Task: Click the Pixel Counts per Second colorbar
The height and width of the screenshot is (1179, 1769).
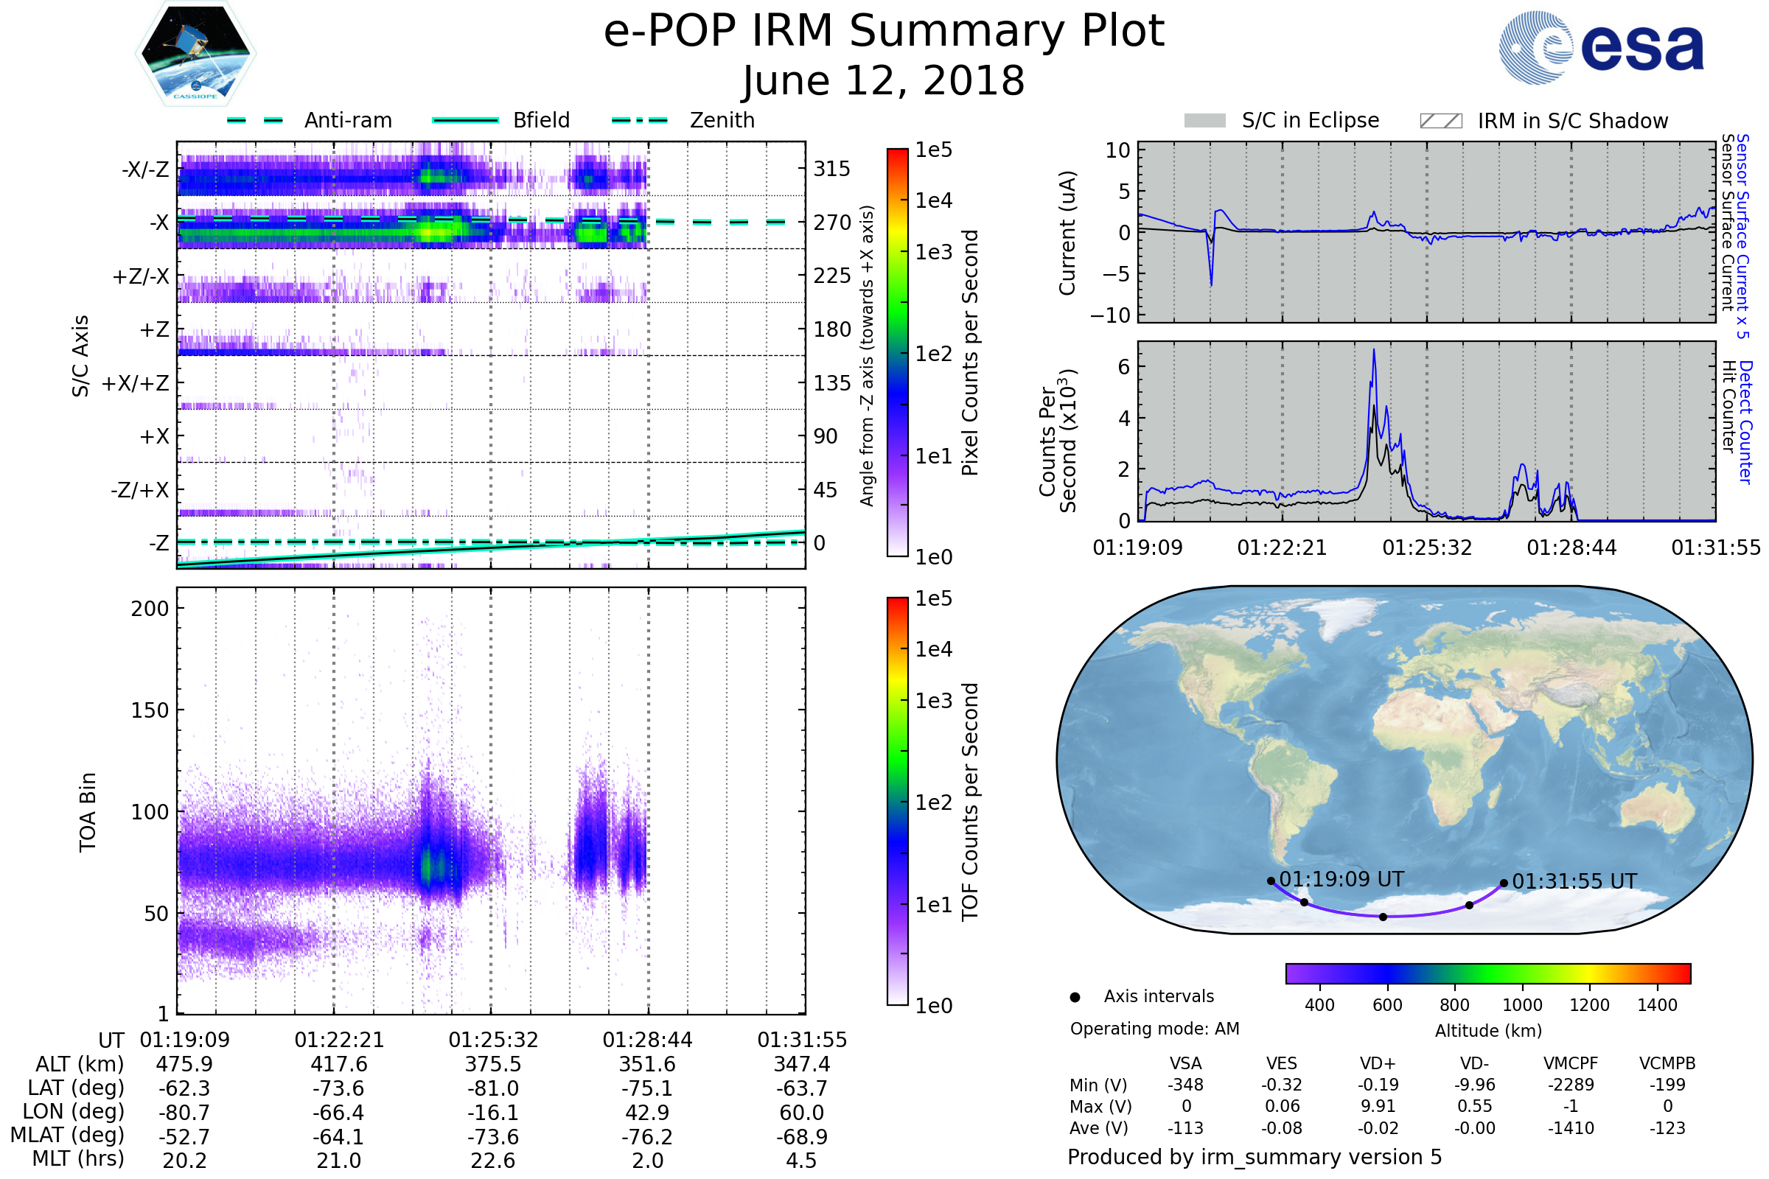Action: tap(897, 352)
